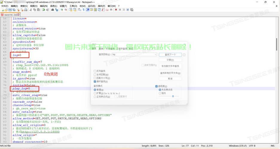Click the Show All Characters icon
The width and height of the screenshot is (280, 149).
click(x=83, y=10)
